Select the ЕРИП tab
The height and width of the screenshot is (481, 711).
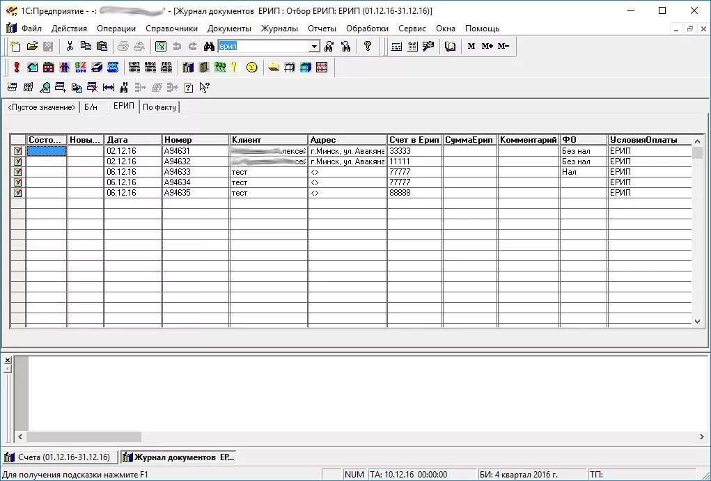124,106
